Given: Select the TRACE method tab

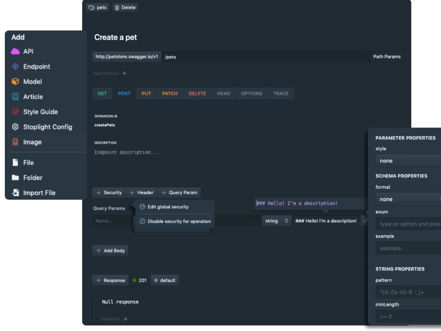Looking at the screenshot, I should (280, 94).
